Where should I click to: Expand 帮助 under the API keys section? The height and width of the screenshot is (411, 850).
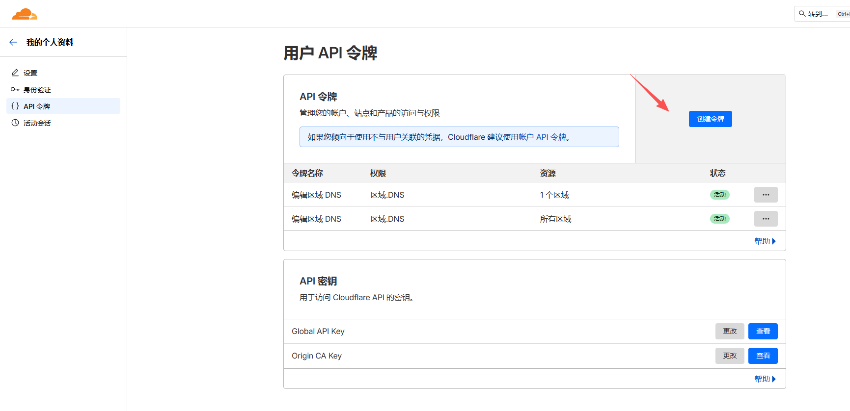click(x=765, y=379)
